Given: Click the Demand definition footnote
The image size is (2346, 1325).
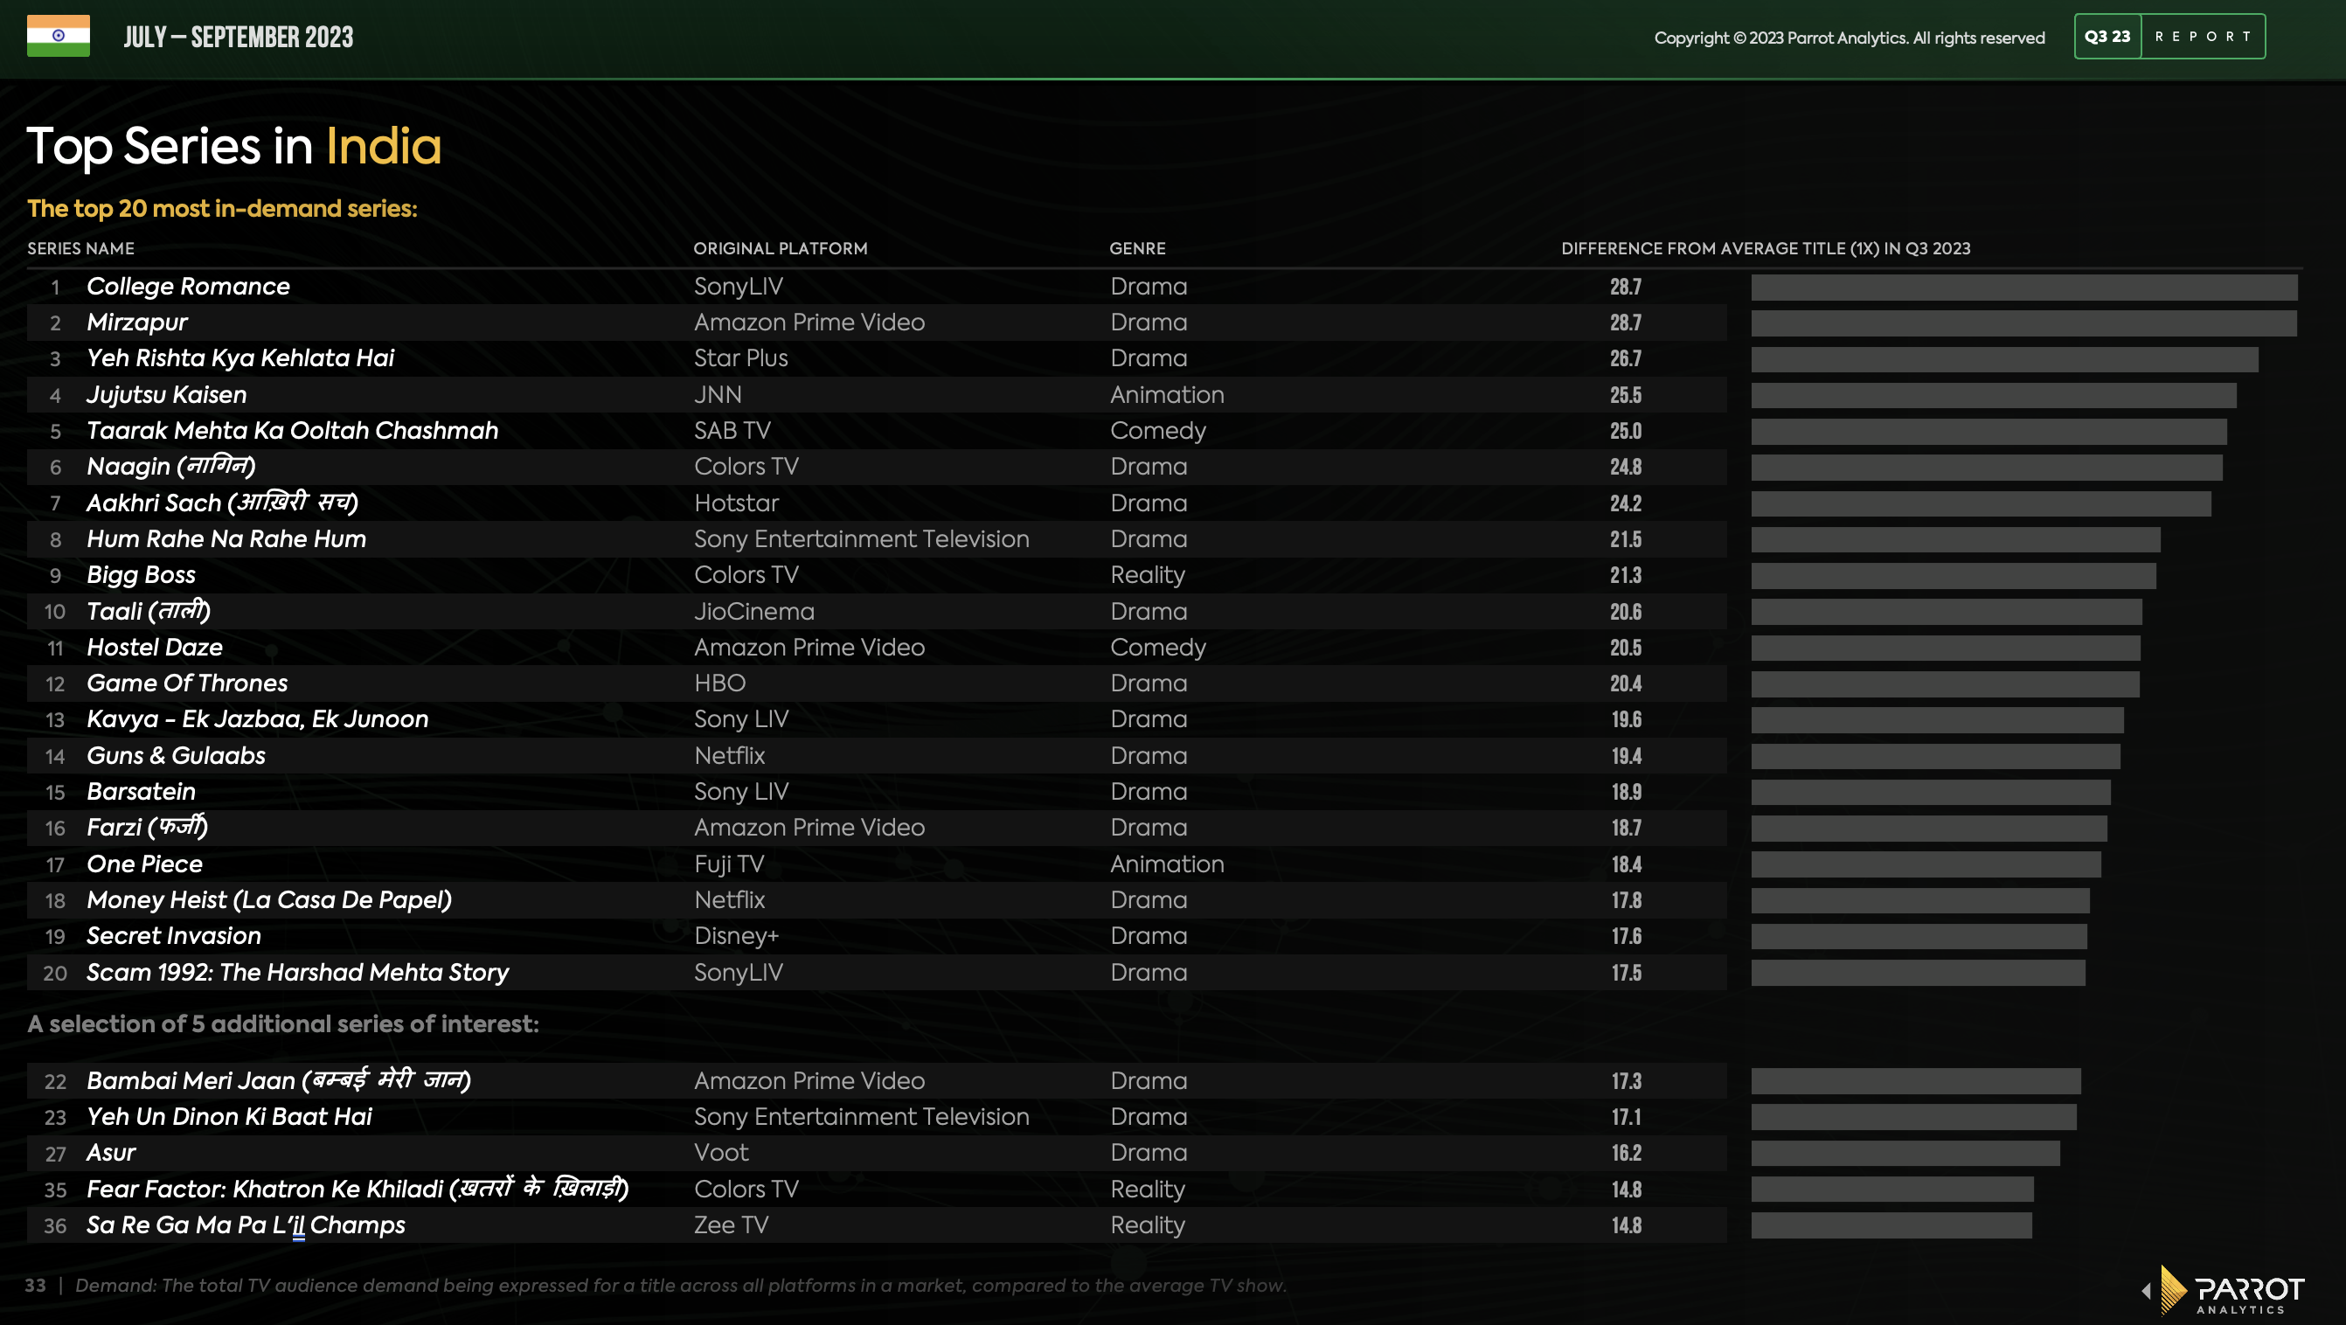Looking at the screenshot, I should [x=680, y=1285].
